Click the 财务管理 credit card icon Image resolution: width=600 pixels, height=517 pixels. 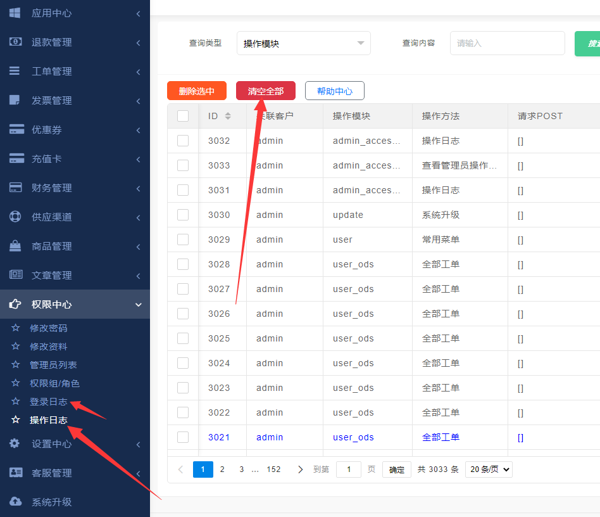pos(15,188)
